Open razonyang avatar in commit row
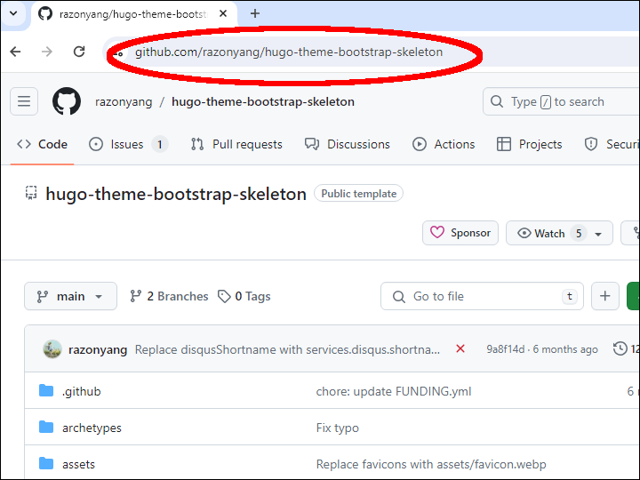640x480 pixels. tap(52, 349)
